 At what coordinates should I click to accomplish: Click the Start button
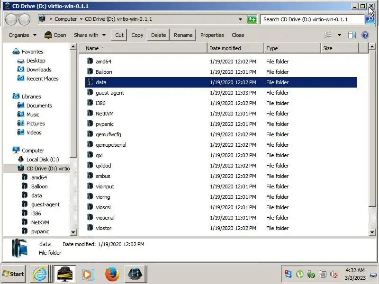pyautogui.click(x=13, y=274)
